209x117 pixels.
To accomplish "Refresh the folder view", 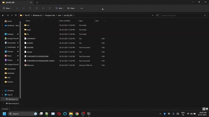I will tap(157, 15).
